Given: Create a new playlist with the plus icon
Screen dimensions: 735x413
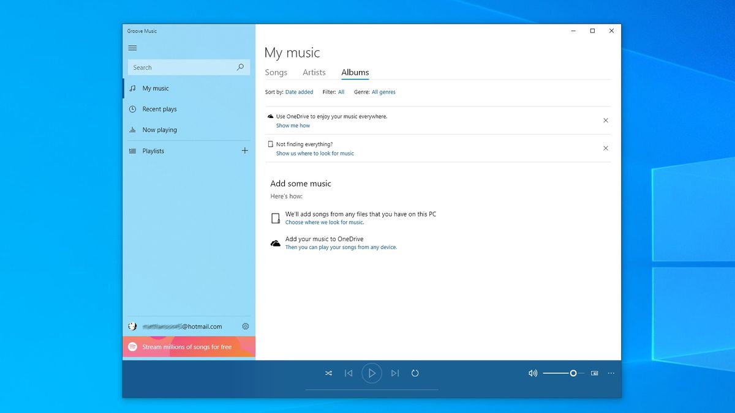Looking at the screenshot, I should click(245, 151).
